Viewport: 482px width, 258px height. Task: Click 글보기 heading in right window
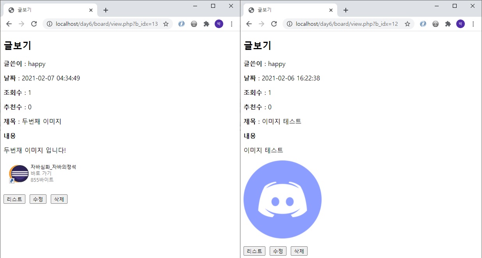pos(257,46)
